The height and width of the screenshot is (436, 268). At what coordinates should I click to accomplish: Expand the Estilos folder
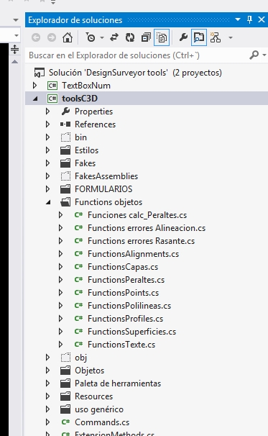[47, 150]
